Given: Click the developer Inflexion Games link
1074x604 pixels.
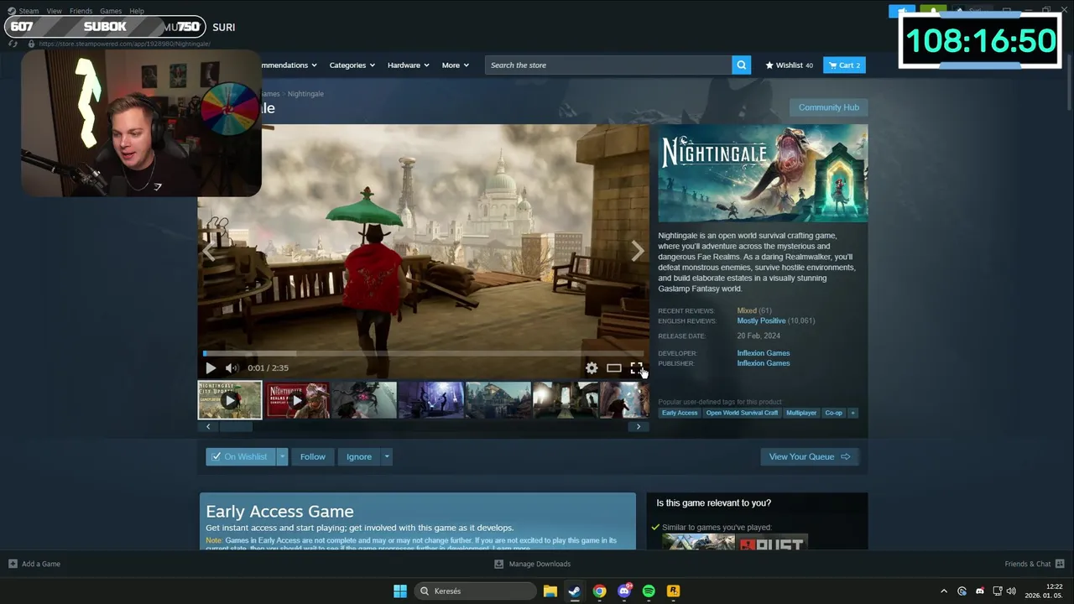Looking at the screenshot, I should coord(763,353).
